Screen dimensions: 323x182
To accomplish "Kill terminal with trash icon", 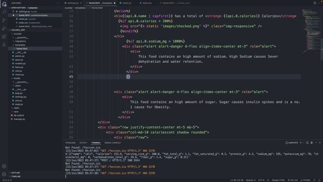I will (x=312, y=143).
